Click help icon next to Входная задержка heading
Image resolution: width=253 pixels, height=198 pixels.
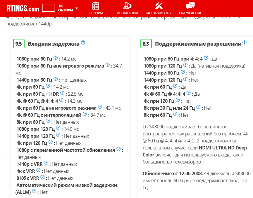(x=83, y=43)
